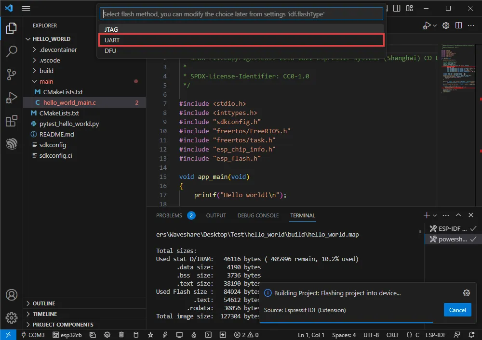Open SDK Configuration editor via status bar gear
The height and width of the screenshot is (340, 482).
pyautogui.click(x=107, y=335)
